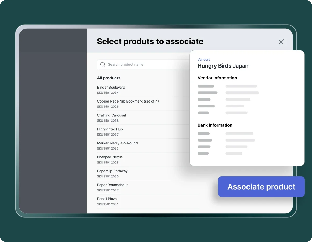Screen dimensions: 312x242
Task: Close the Select products dialog
Action: point(281,42)
